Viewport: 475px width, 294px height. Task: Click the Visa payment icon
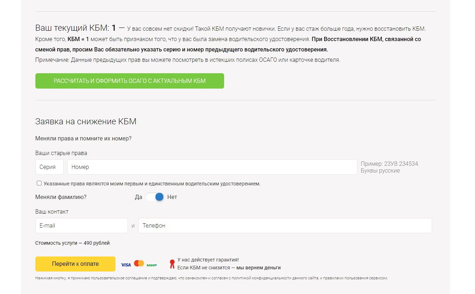pos(126,265)
